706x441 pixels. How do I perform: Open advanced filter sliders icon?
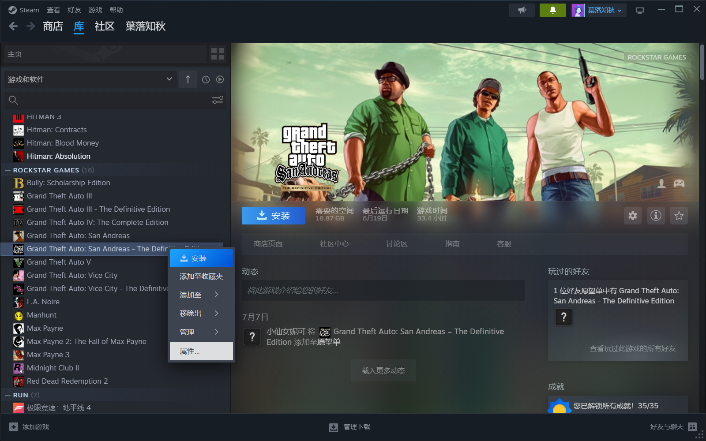pyautogui.click(x=218, y=100)
